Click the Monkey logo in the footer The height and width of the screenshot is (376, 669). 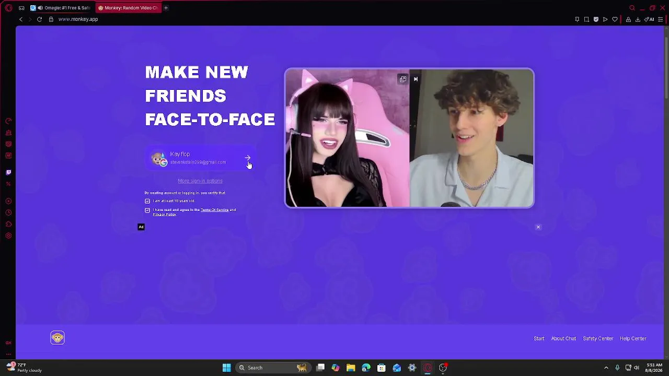point(57,338)
